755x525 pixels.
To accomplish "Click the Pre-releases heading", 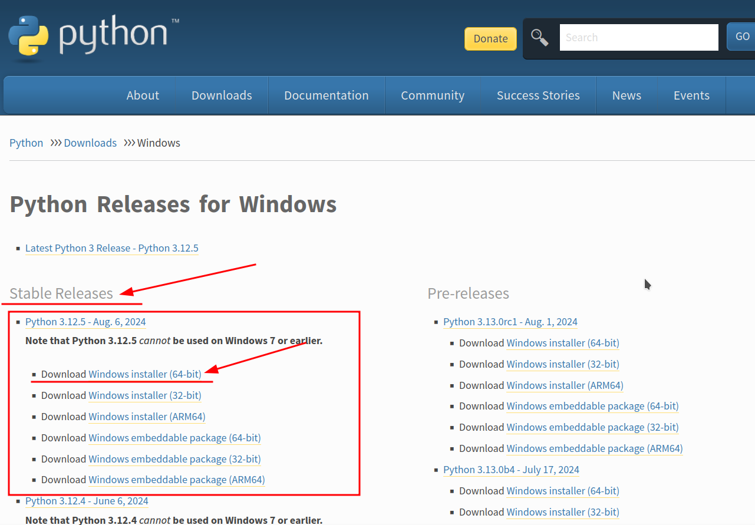I will [468, 293].
